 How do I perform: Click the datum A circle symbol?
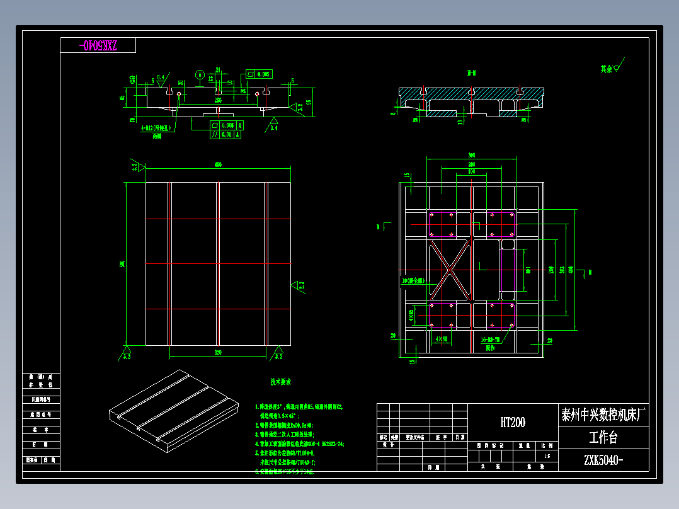pyautogui.click(x=200, y=75)
